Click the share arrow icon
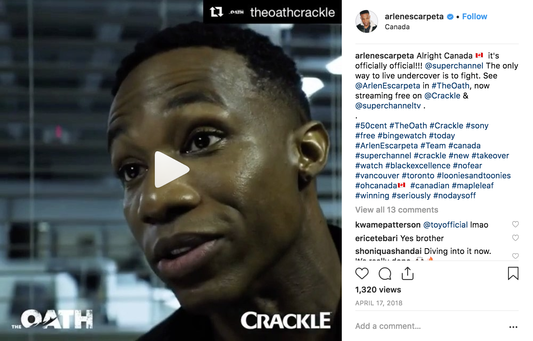533x341 pixels. click(407, 273)
